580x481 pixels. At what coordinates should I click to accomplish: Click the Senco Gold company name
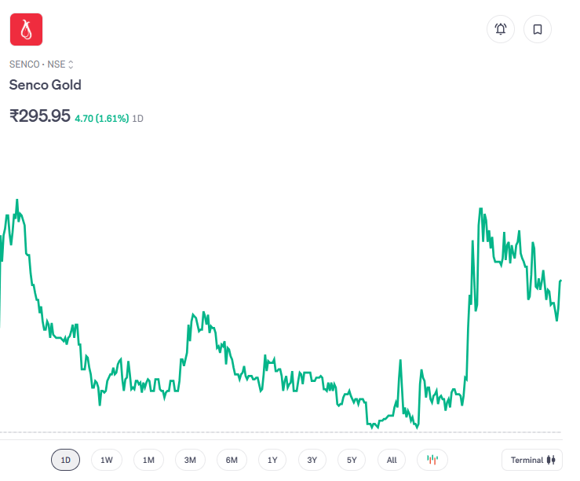(x=46, y=85)
